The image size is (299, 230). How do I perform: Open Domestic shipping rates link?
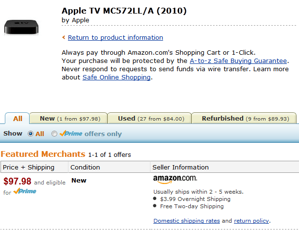click(x=186, y=221)
